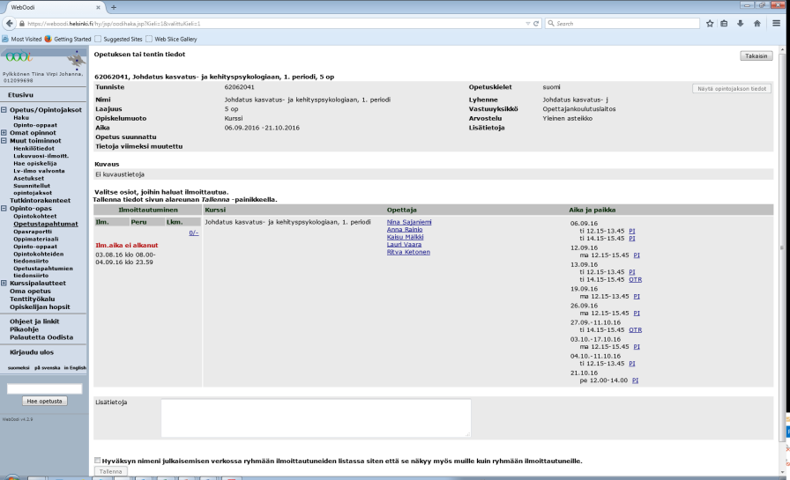The image size is (790, 480).
Task: Collapse the Opetus/Opintojaksot section
Action: pyautogui.click(x=4, y=110)
